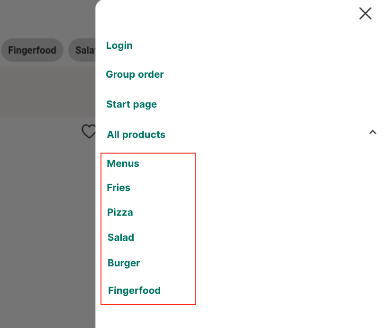This screenshot has width=384, height=328.
Task: Click the dark band beneath the category chips
Action: tap(47, 90)
